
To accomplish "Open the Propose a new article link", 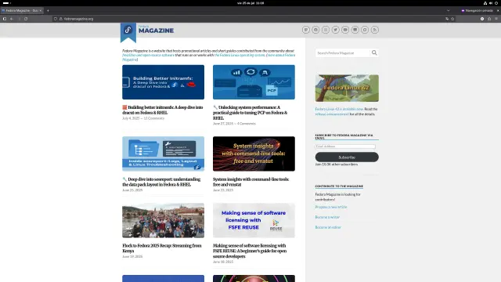I will (x=330, y=207).
